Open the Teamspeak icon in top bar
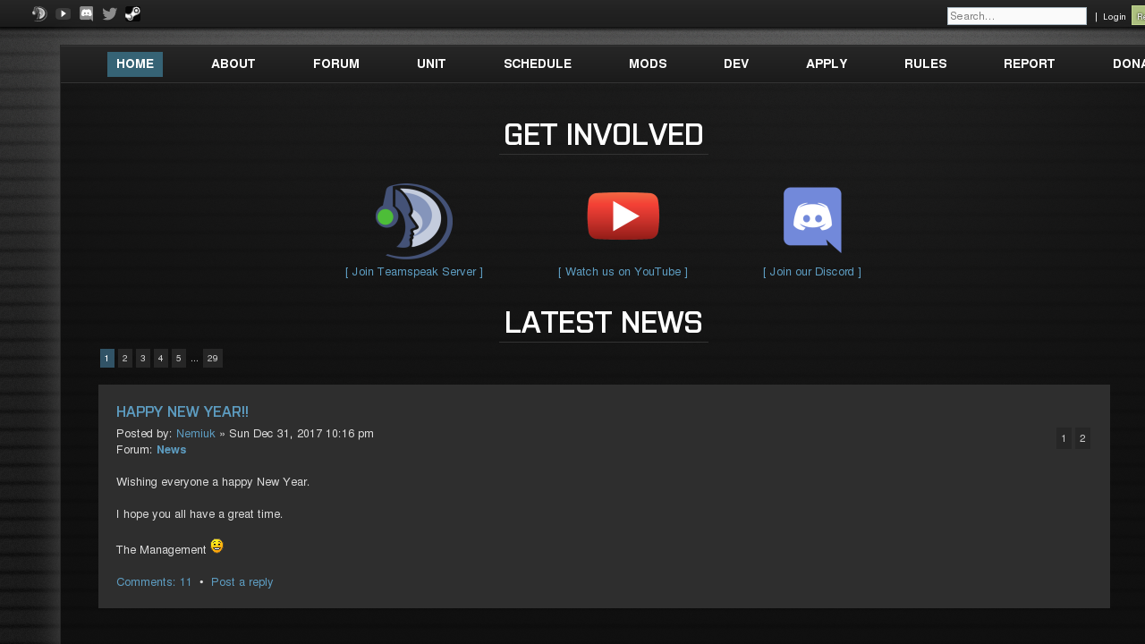Screen dimensions: 1145x644 [39, 13]
